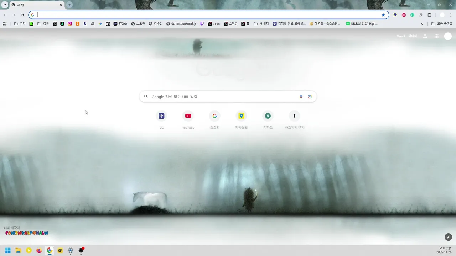Focus the address bar input
The height and width of the screenshot is (256, 456).
pos(208,15)
